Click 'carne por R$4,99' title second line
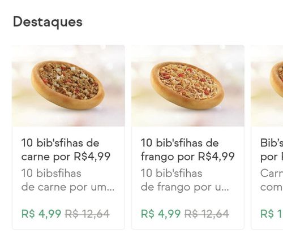Image resolution: width=283 pixels, height=247 pixels. point(66,157)
